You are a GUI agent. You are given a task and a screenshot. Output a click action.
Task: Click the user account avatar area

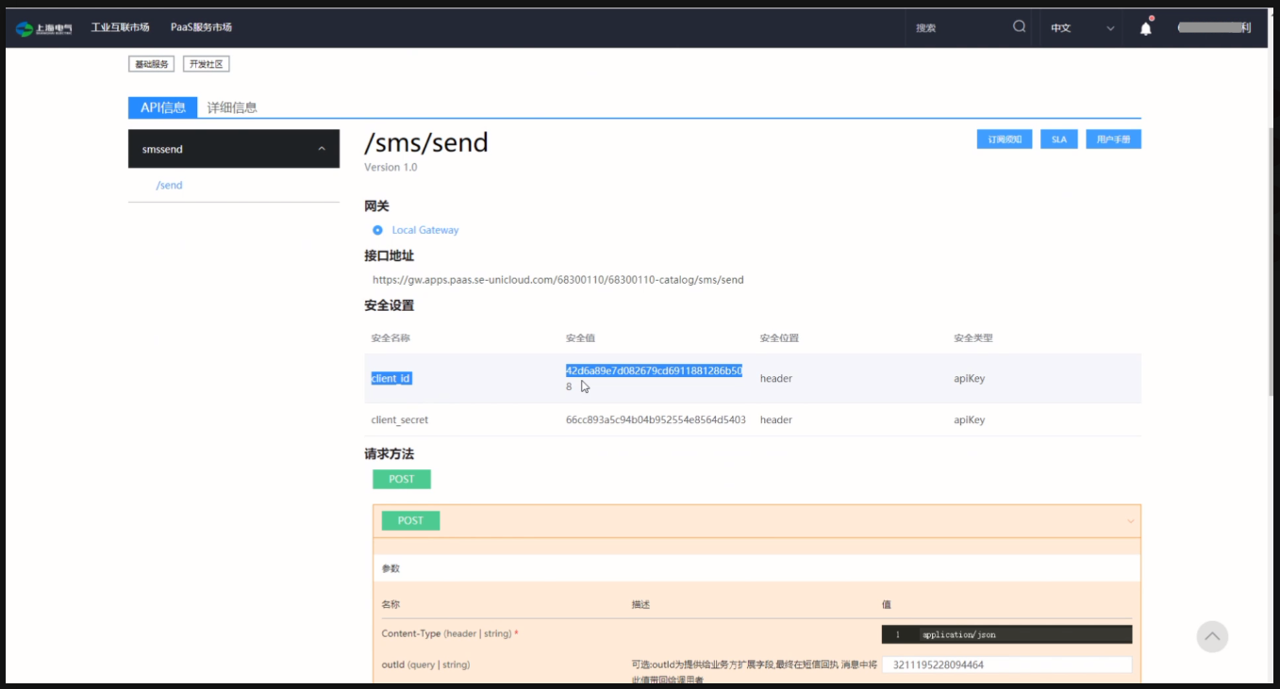coord(1212,27)
